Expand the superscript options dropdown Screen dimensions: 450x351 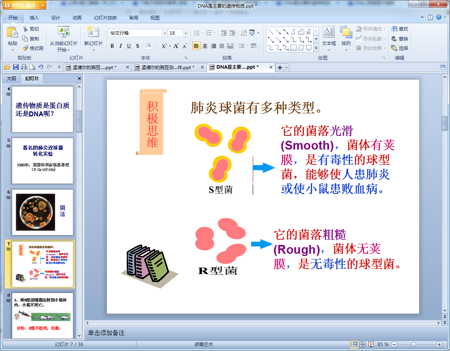tap(170, 46)
